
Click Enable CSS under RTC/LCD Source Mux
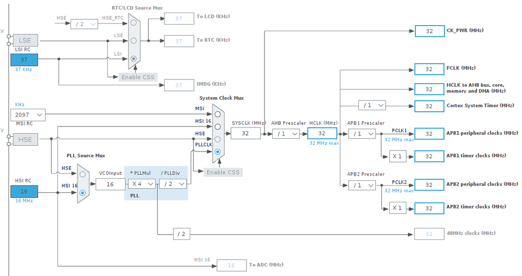click(x=138, y=77)
